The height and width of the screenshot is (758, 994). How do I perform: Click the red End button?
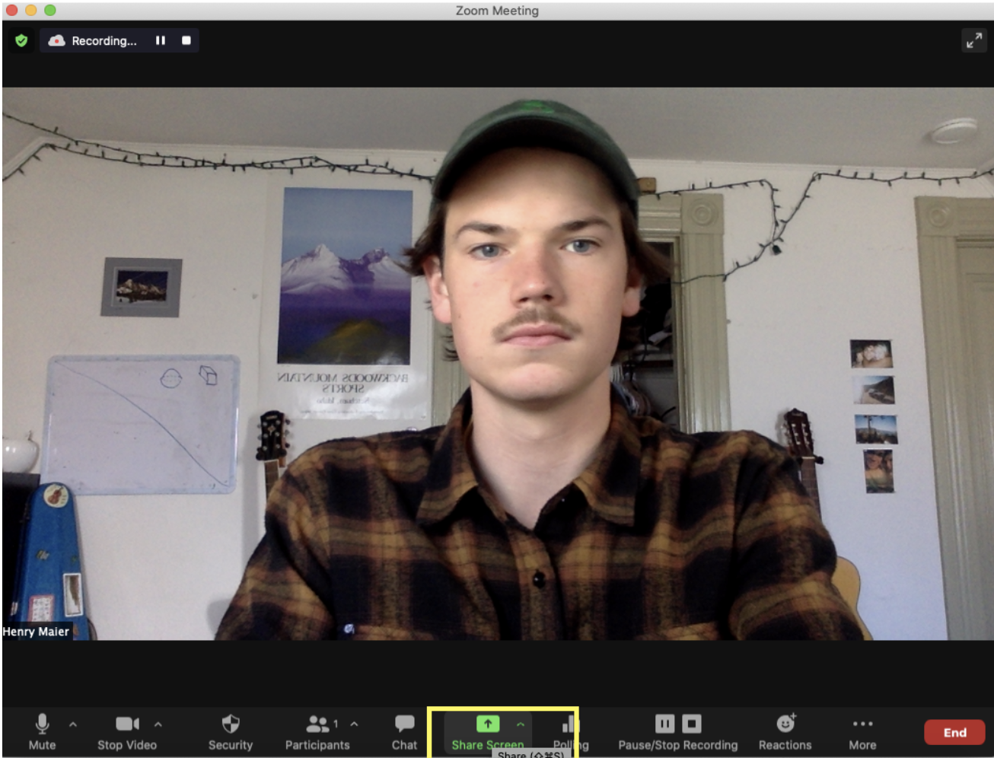coord(954,732)
